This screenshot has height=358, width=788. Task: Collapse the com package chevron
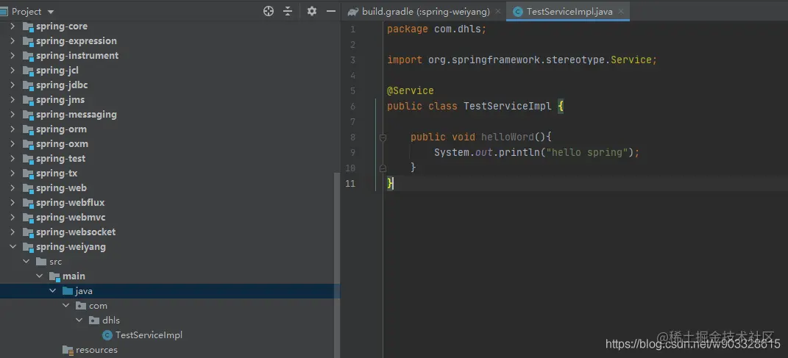[65, 305]
